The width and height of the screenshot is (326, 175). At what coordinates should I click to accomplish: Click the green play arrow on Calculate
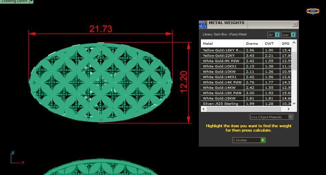click(263, 140)
